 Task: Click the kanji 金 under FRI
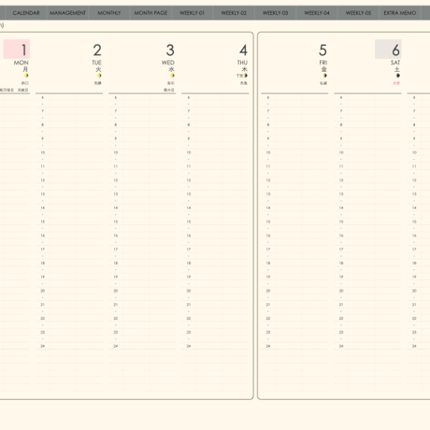[324, 69]
